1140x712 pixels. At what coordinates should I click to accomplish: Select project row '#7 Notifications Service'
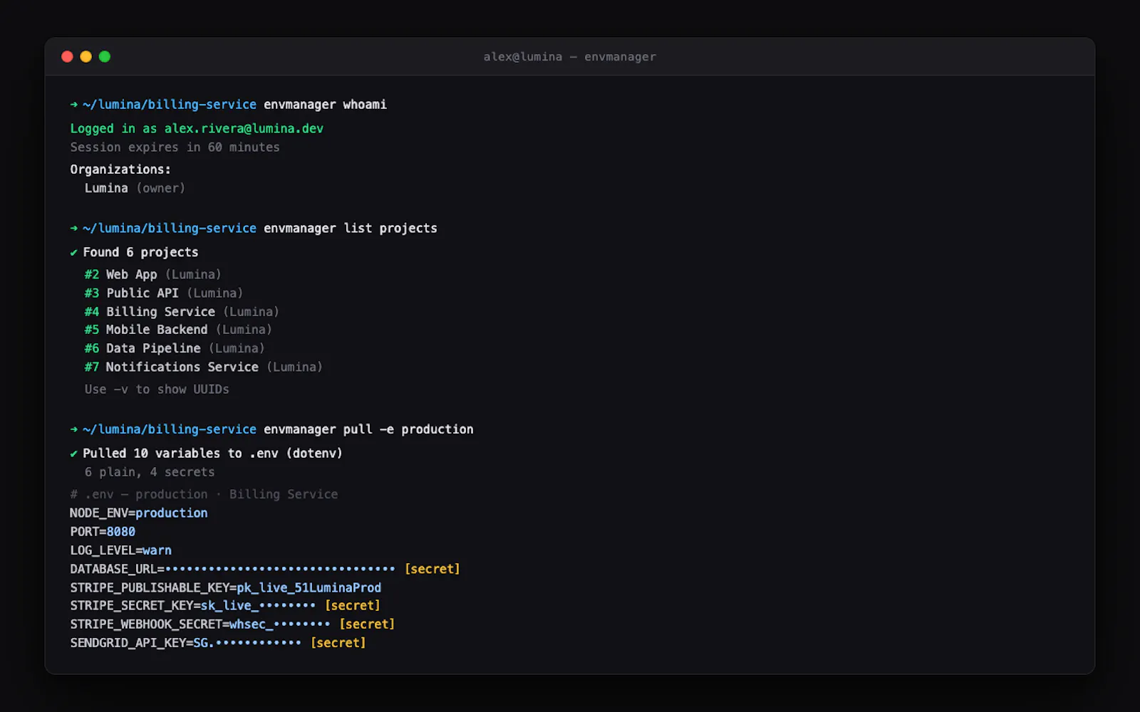(x=203, y=367)
